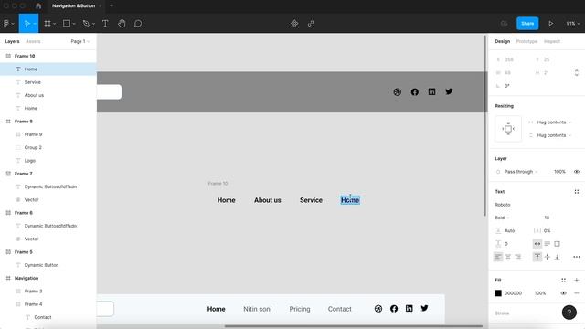Image resolution: width=585 pixels, height=329 pixels.
Task: Switch to the Layers tab
Action: tap(12, 41)
